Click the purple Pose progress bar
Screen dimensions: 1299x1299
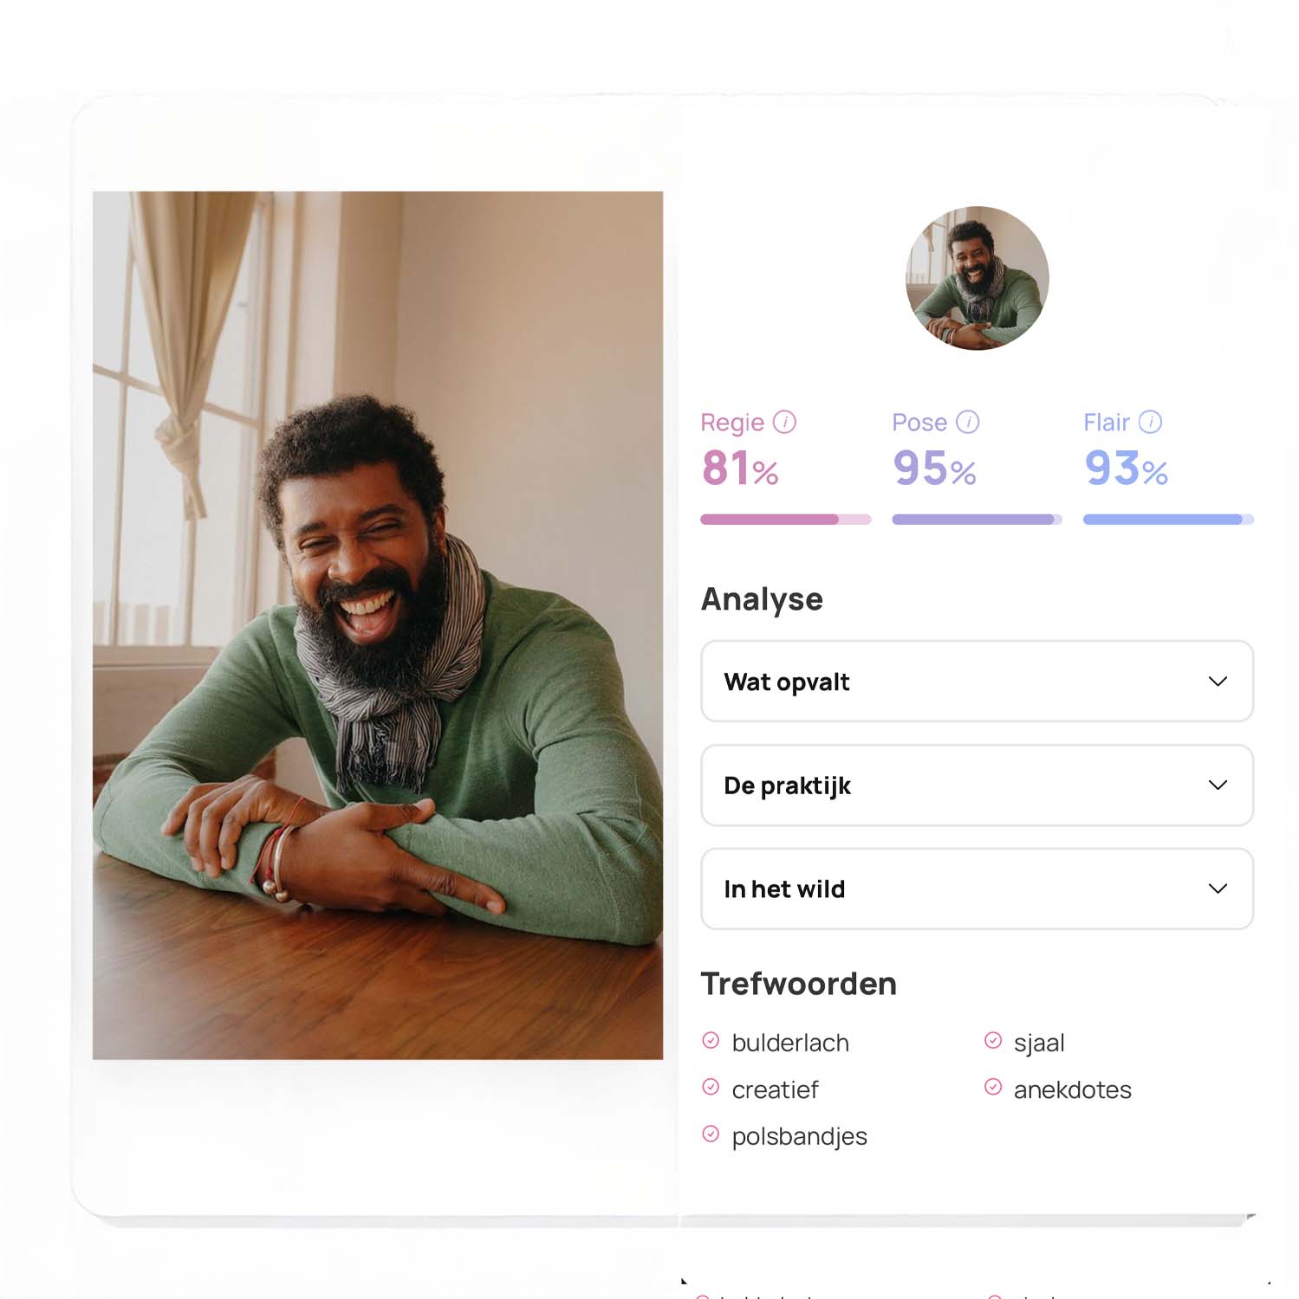click(x=977, y=520)
